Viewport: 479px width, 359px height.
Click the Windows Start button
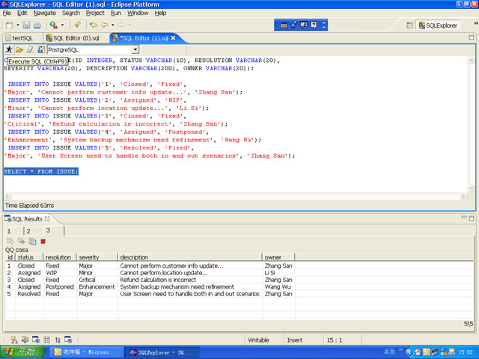click(x=22, y=352)
